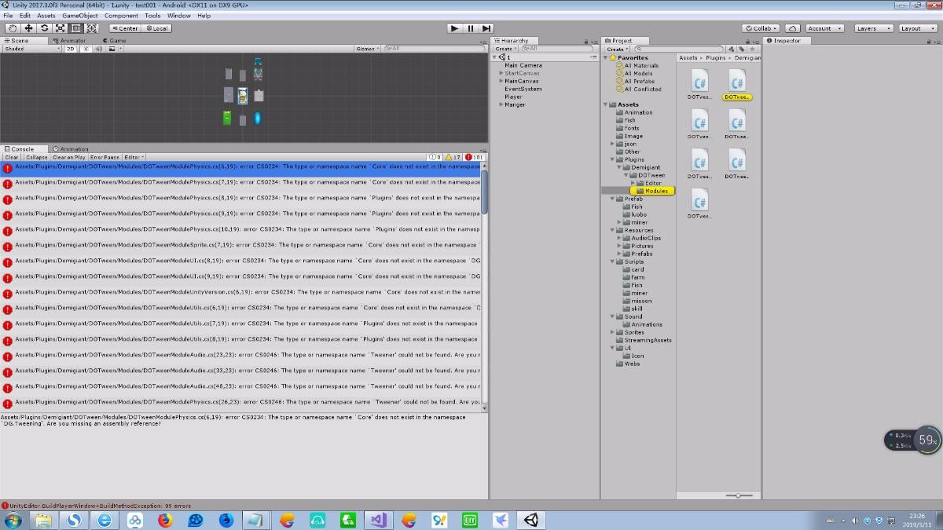This screenshot has width=943, height=530.
Task: Open Firefox from Windows taskbar
Action: [165, 520]
